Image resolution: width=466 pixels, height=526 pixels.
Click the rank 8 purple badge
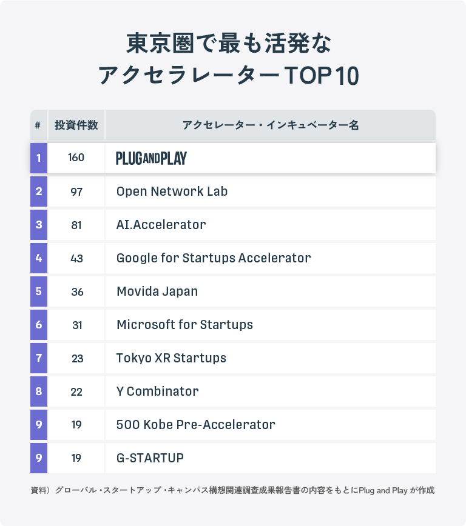(39, 391)
